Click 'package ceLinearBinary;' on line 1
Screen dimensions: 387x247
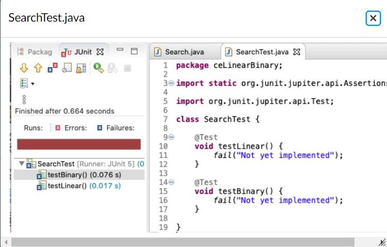229,65
